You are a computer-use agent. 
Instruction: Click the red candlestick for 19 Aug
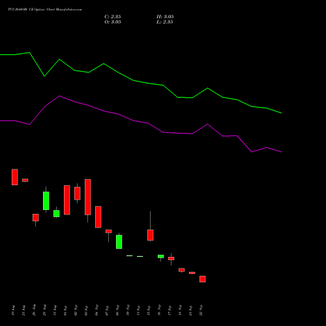coord(15,177)
